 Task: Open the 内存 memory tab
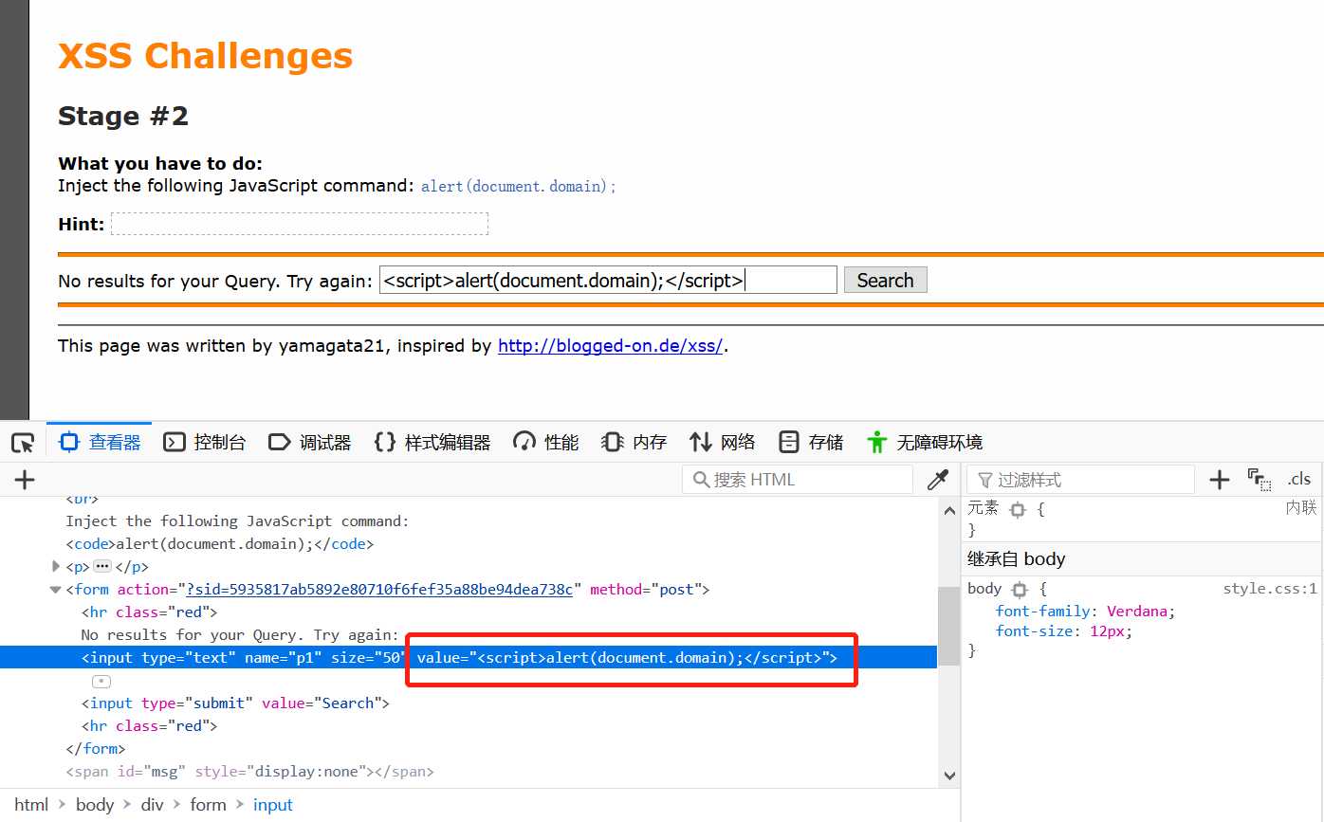click(634, 443)
